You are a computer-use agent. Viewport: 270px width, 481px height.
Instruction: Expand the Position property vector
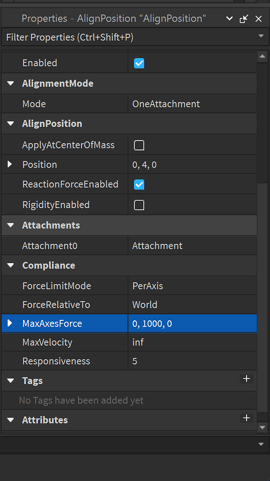coord(10,164)
